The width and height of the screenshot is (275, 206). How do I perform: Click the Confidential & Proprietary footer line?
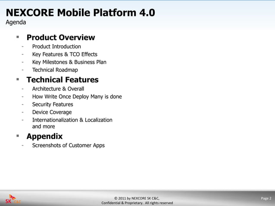click(x=137, y=203)
